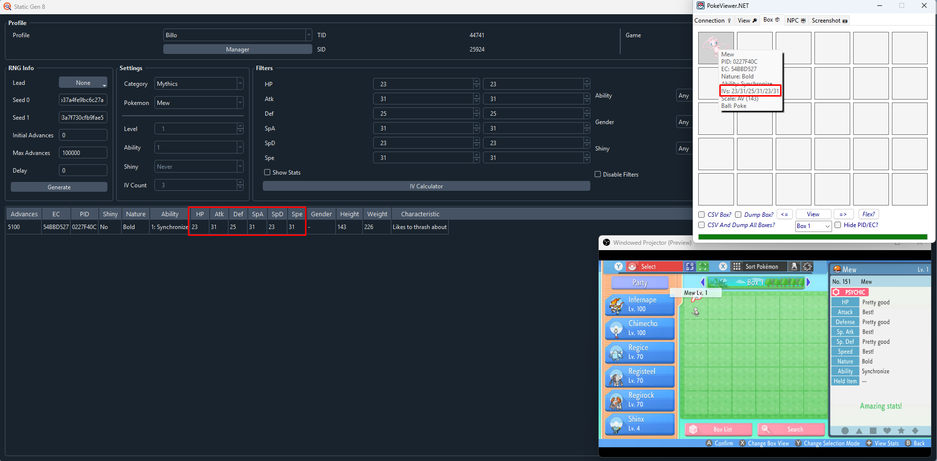Toggle the Hide PID/EC? checkbox
This screenshot has width=937, height=461.
[x=838, y=225]
